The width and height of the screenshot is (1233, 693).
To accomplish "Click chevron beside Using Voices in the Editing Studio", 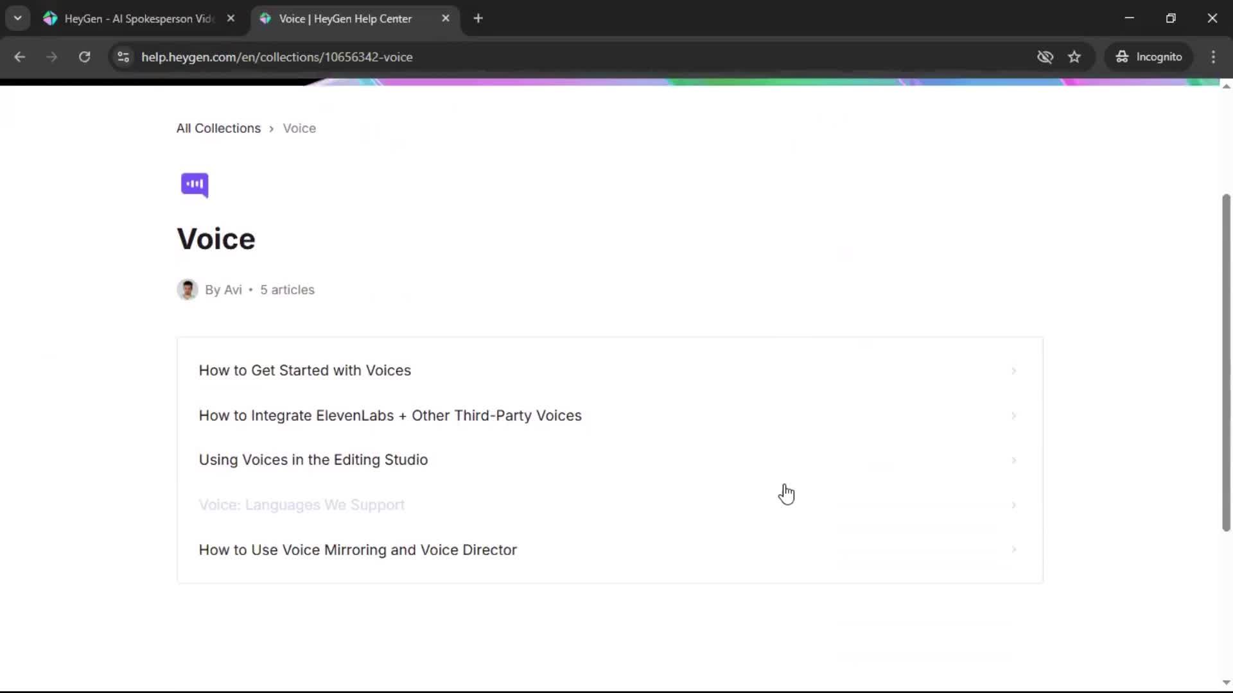I will pyautogui.click(x=1013, y=460).
